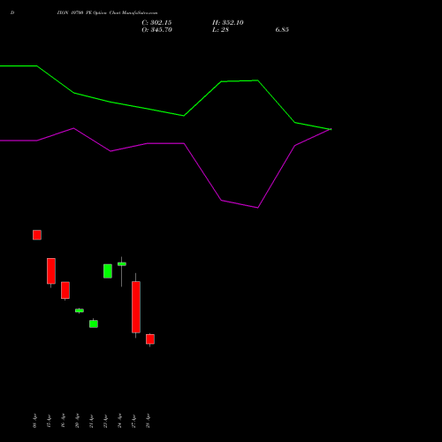The height and width of the screenshot is (442, 442).
Task: Select the red candlestick above 08 Apr
Action: point(37,235)
